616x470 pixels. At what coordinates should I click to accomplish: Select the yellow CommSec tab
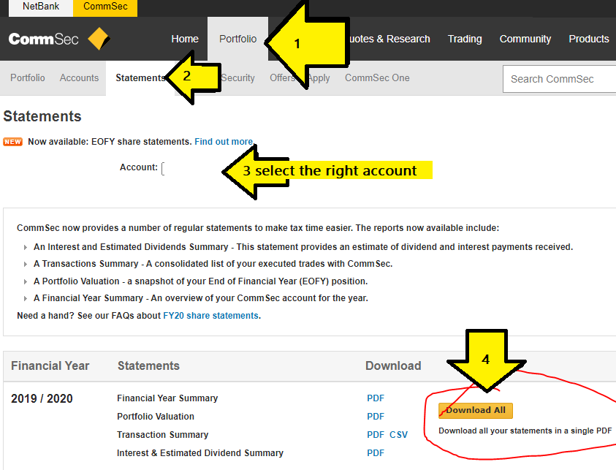click(105, 7)
